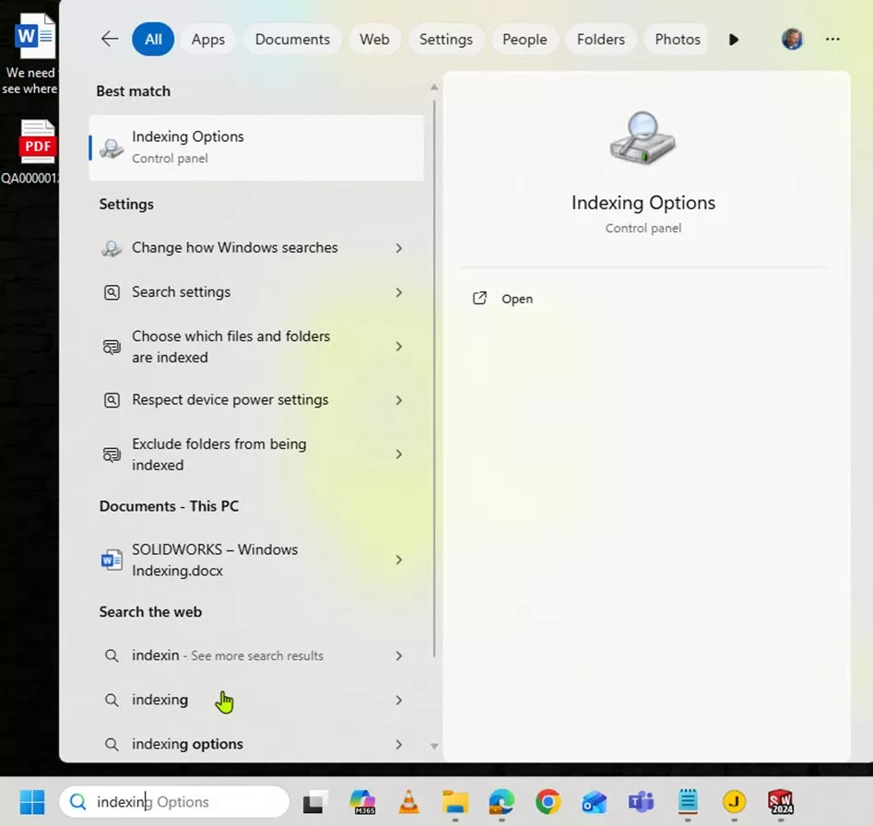Image resolution: width=873 pixels, height=826 pixels.
Task: Switch to the People filter tab
Action: (x=525, y=39)
